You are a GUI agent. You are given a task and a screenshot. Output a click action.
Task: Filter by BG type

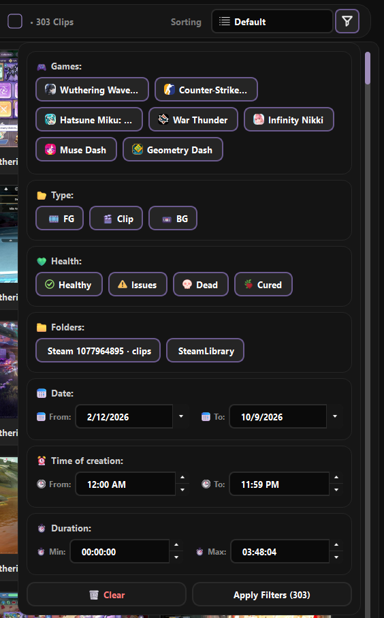coord(172,218)
